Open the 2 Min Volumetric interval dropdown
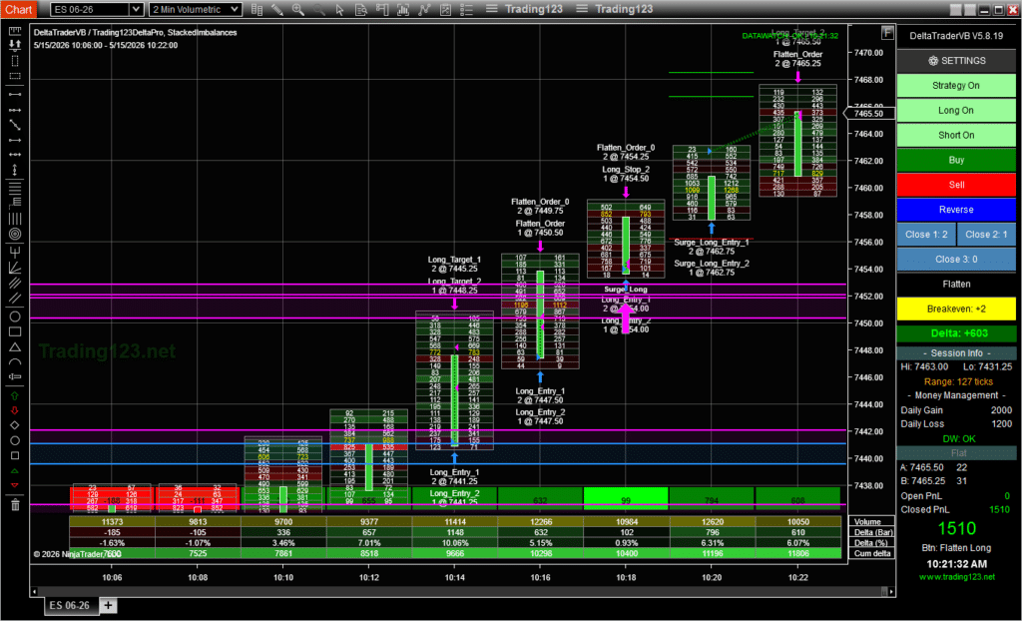Image resolution: width=1022 pixels, height=621 pixels. (x=196, y=9)
